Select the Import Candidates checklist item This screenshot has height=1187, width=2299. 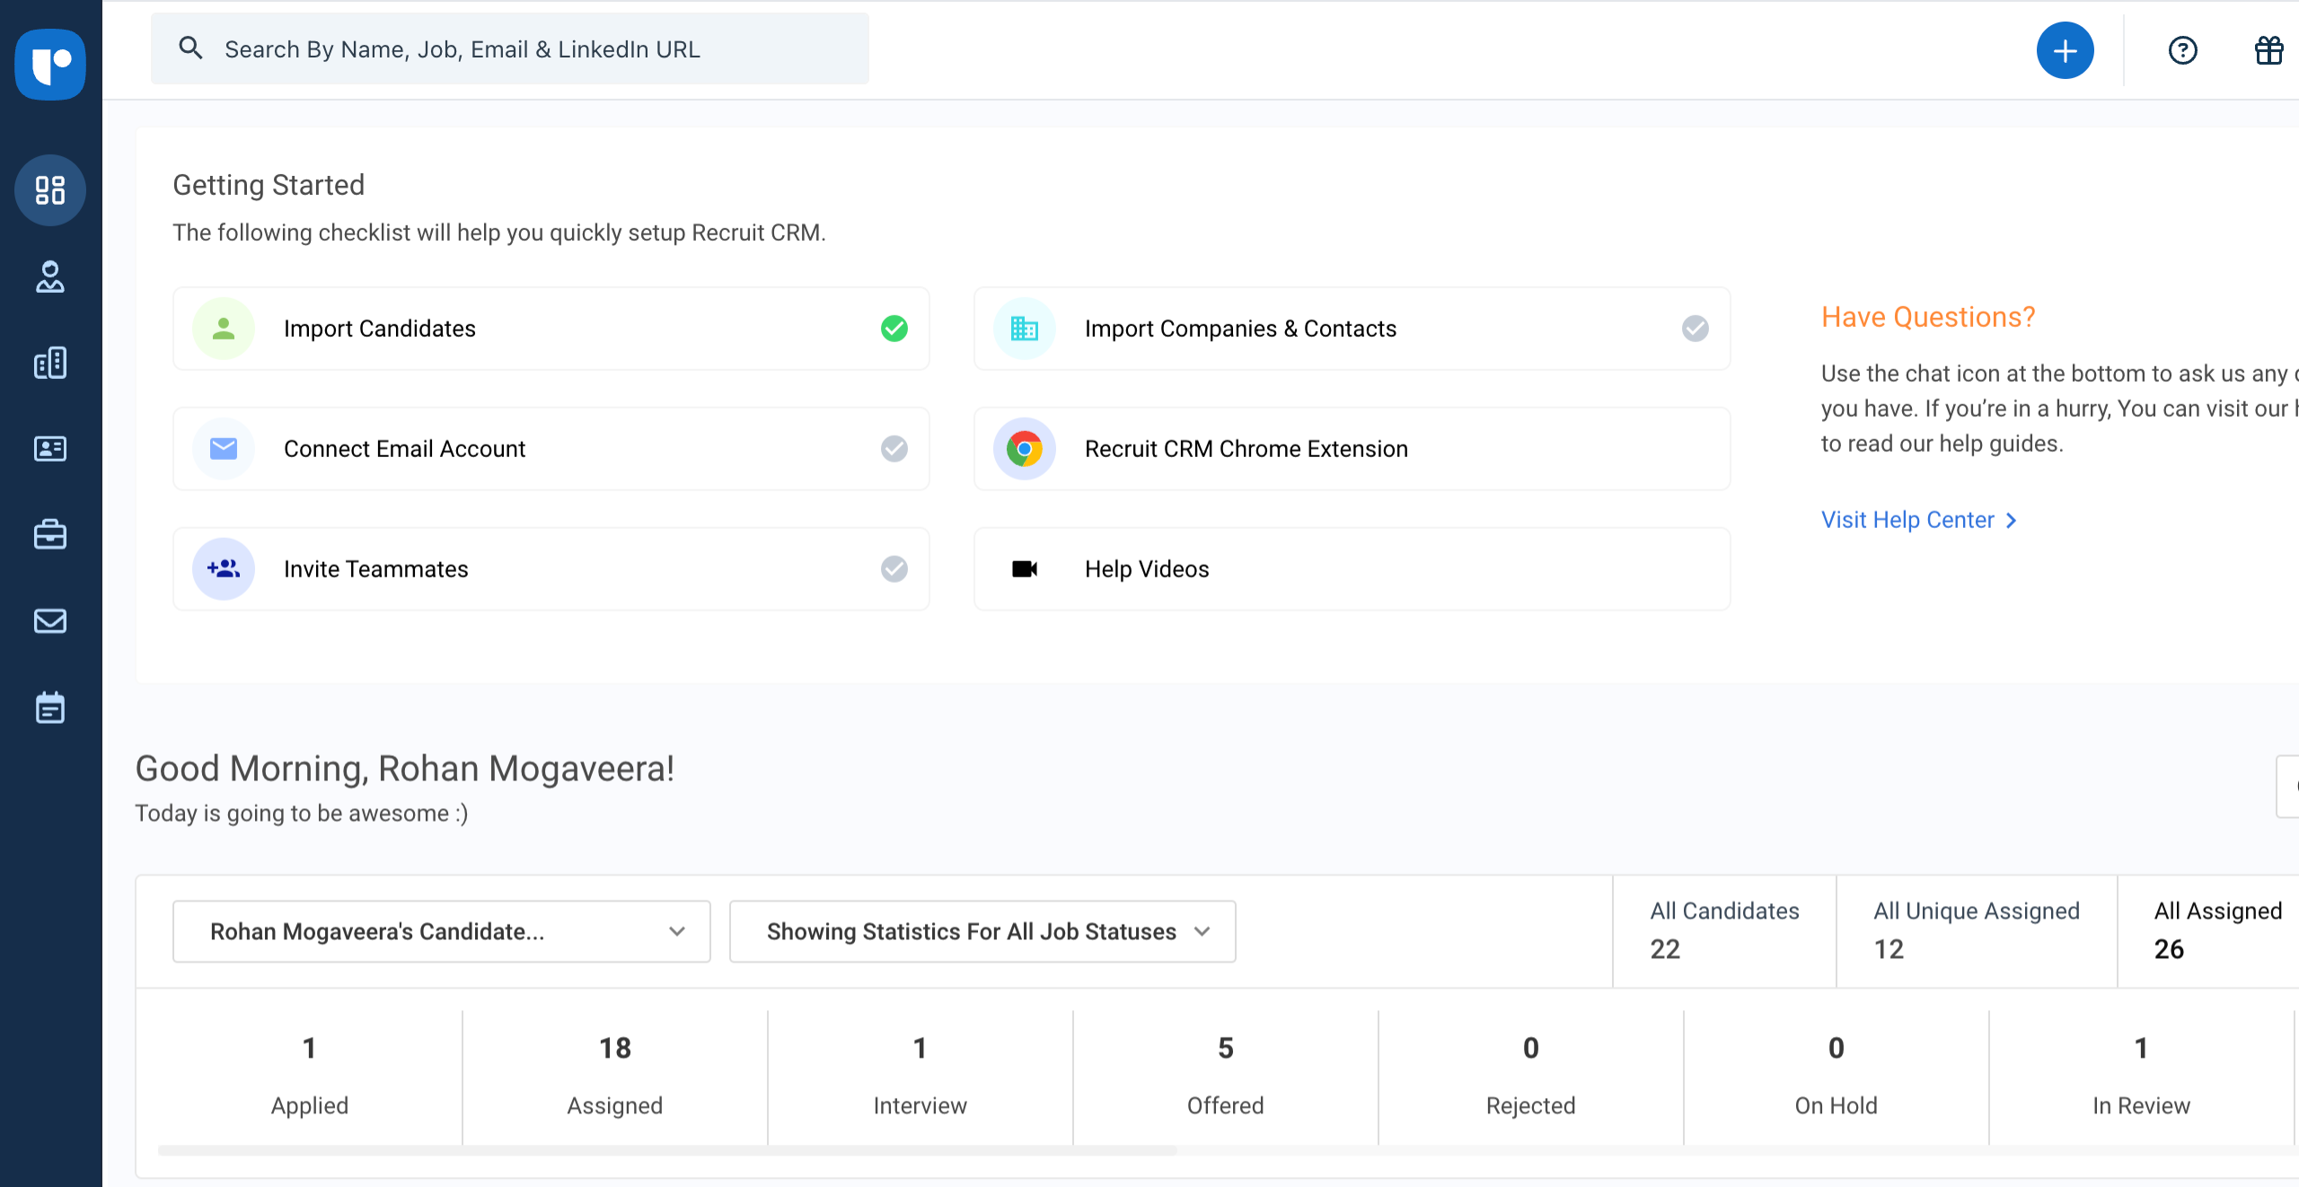tap(551, 329)
